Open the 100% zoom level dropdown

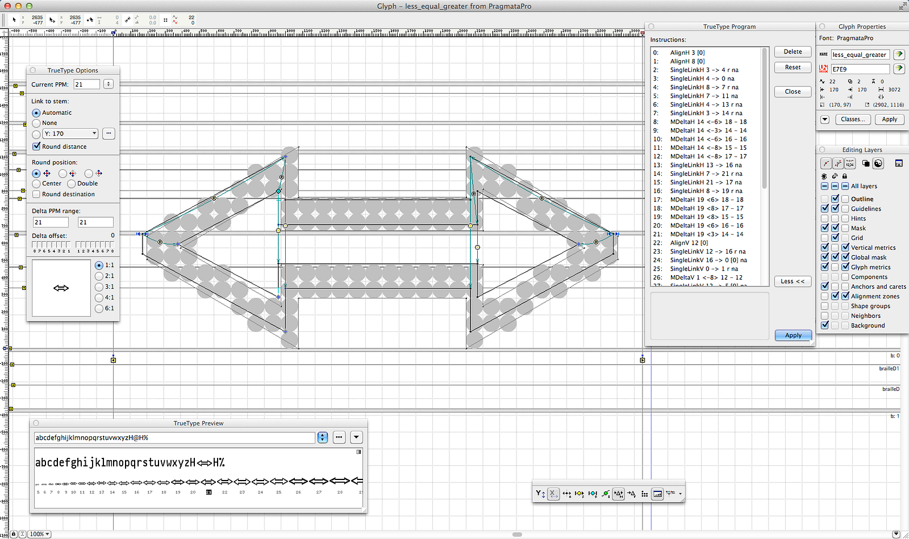point(40,534)
